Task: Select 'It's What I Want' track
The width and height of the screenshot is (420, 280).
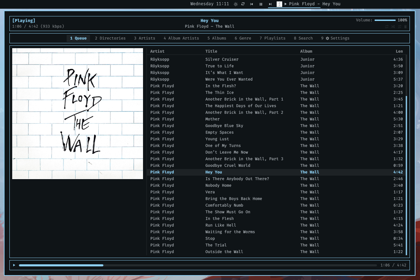Action: [x=277, y=73]
